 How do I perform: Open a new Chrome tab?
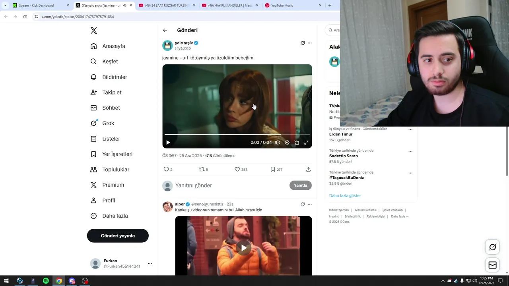(330, 6)
